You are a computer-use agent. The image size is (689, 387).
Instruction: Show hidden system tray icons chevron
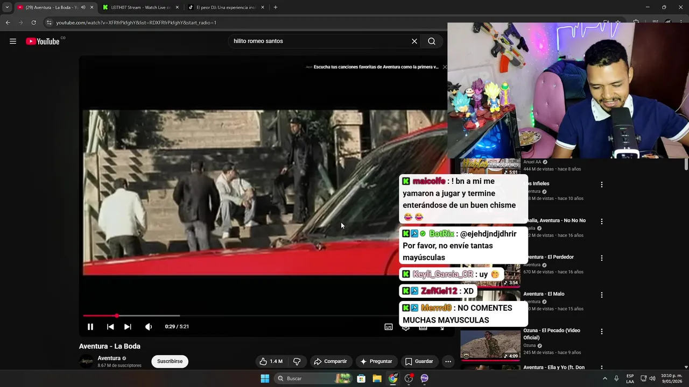click(604, 378)
